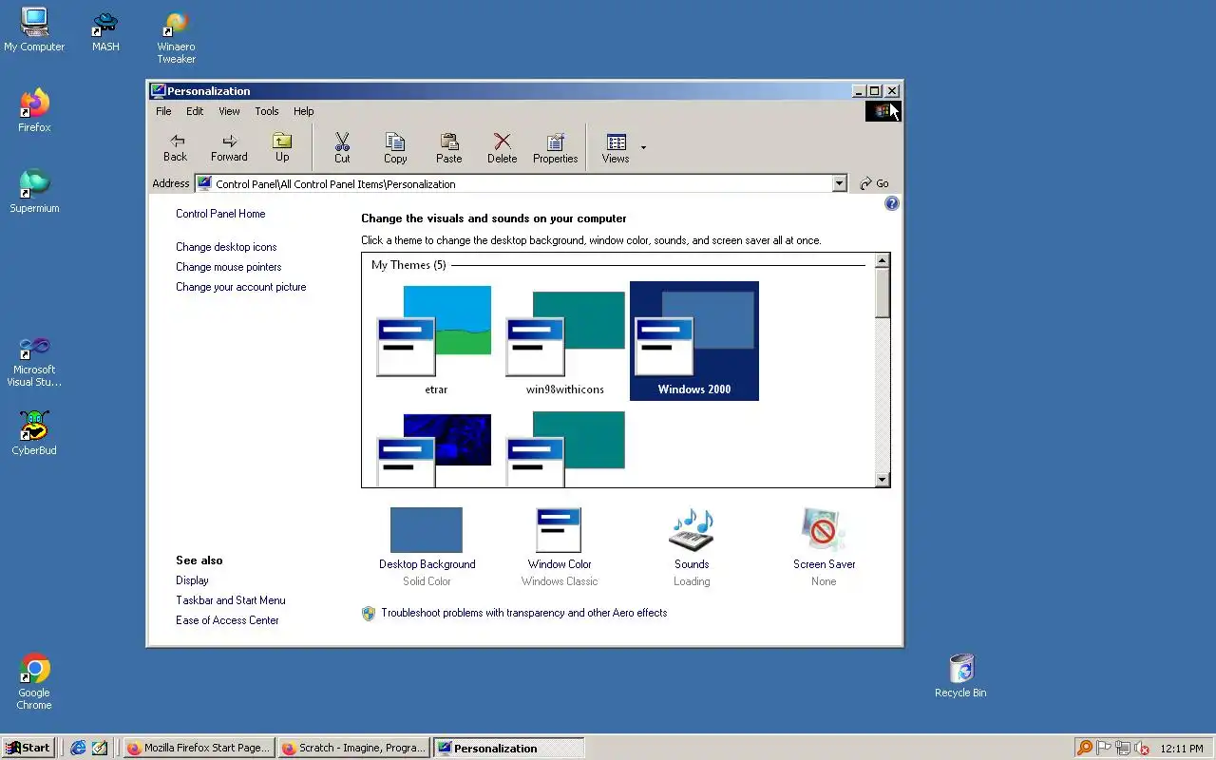Image resolution: width=1216 pixels, height=760 pixels.
Task: Open the Tools menu
Action: pos(267,111)
